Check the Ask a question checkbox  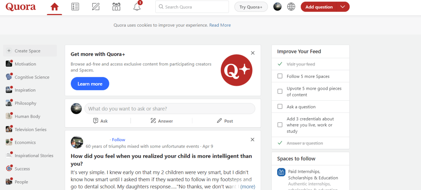point(280,107)
